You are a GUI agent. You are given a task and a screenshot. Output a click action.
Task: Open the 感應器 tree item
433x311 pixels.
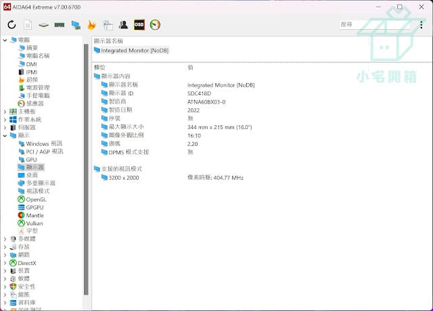point(30,103)
